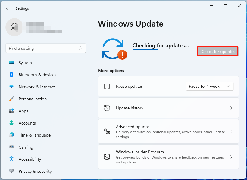Click the pause bars icon
The width and height of the screenshot is (247, 180).
click(107, 86)
